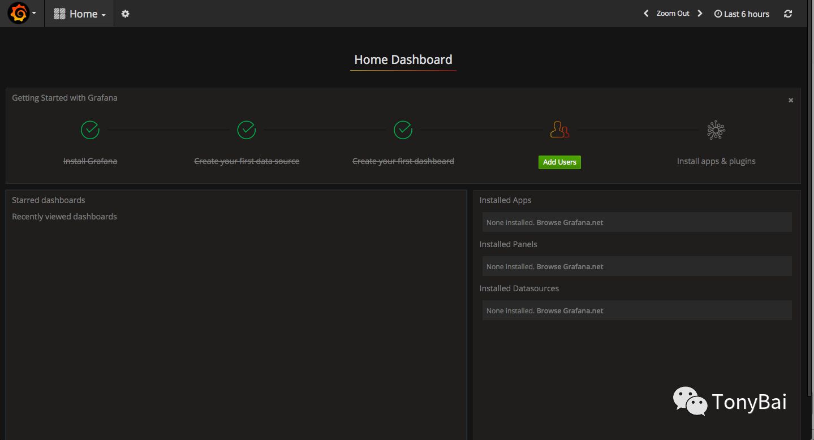Click Zoom Out time range
The image size is (814, 440).
(673, 14)
